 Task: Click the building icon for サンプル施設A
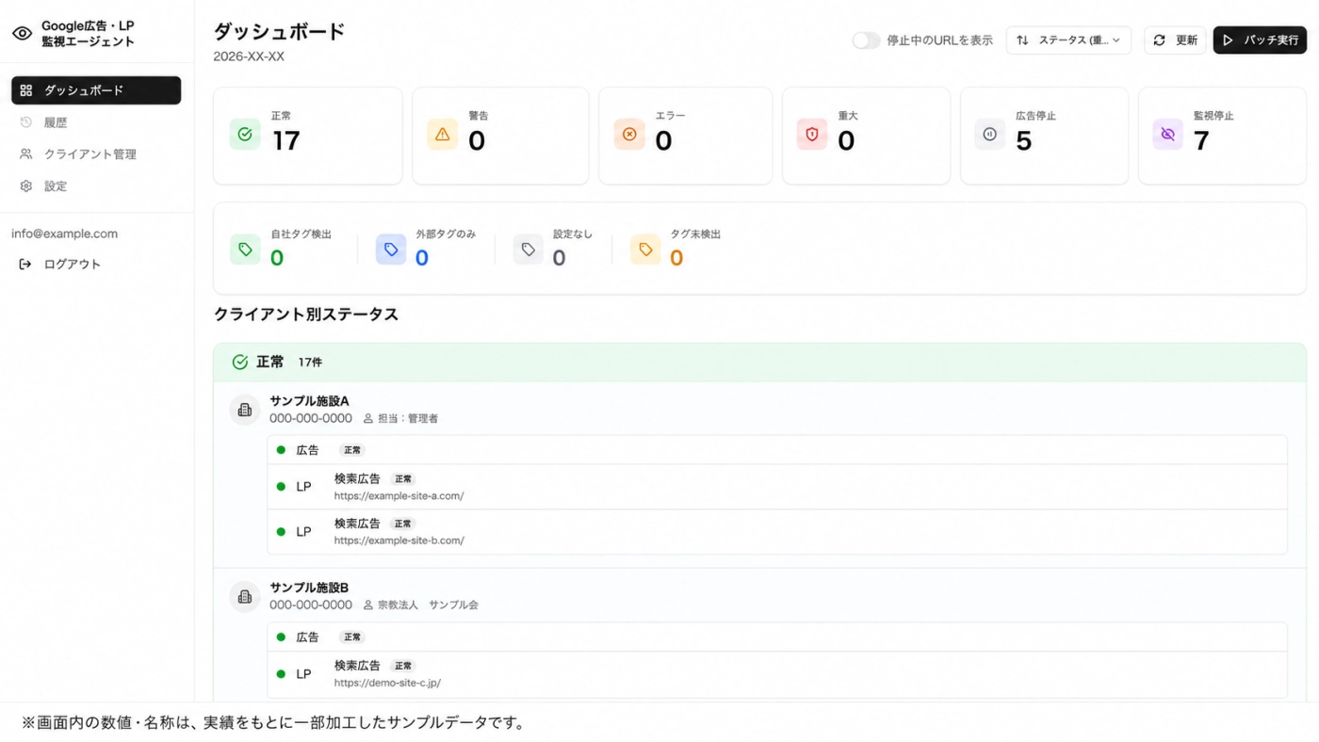pos(245,410)
